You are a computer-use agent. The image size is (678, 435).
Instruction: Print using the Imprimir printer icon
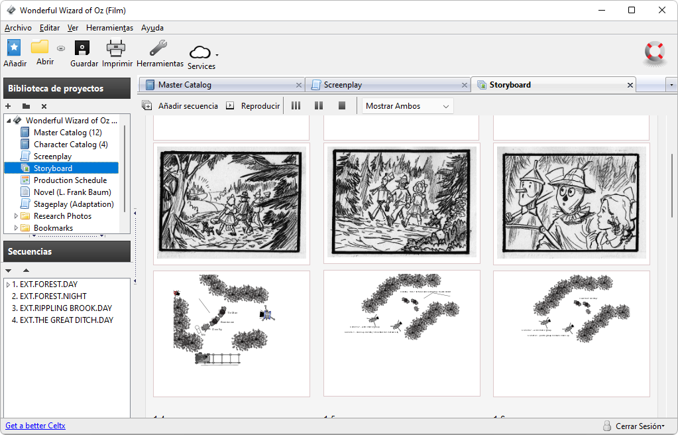pyautogui.click(x=116, y=48)
